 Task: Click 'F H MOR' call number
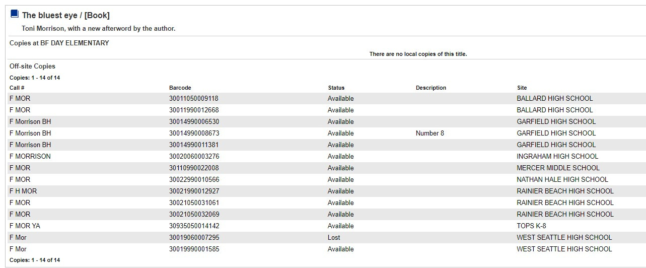[x=23, y=191]
